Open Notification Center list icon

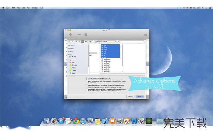(210, 8)
